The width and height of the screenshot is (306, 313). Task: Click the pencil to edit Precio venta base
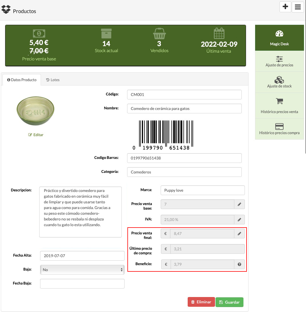click(x=239, y=204)
